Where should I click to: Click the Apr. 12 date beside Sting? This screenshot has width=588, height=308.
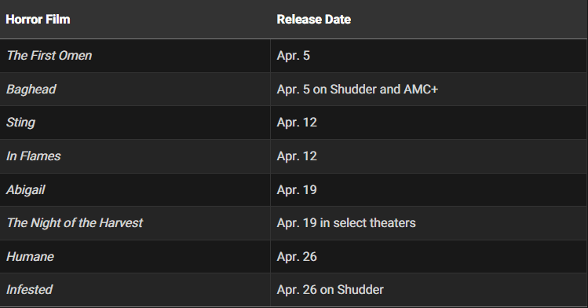click(x=297, y=123)
